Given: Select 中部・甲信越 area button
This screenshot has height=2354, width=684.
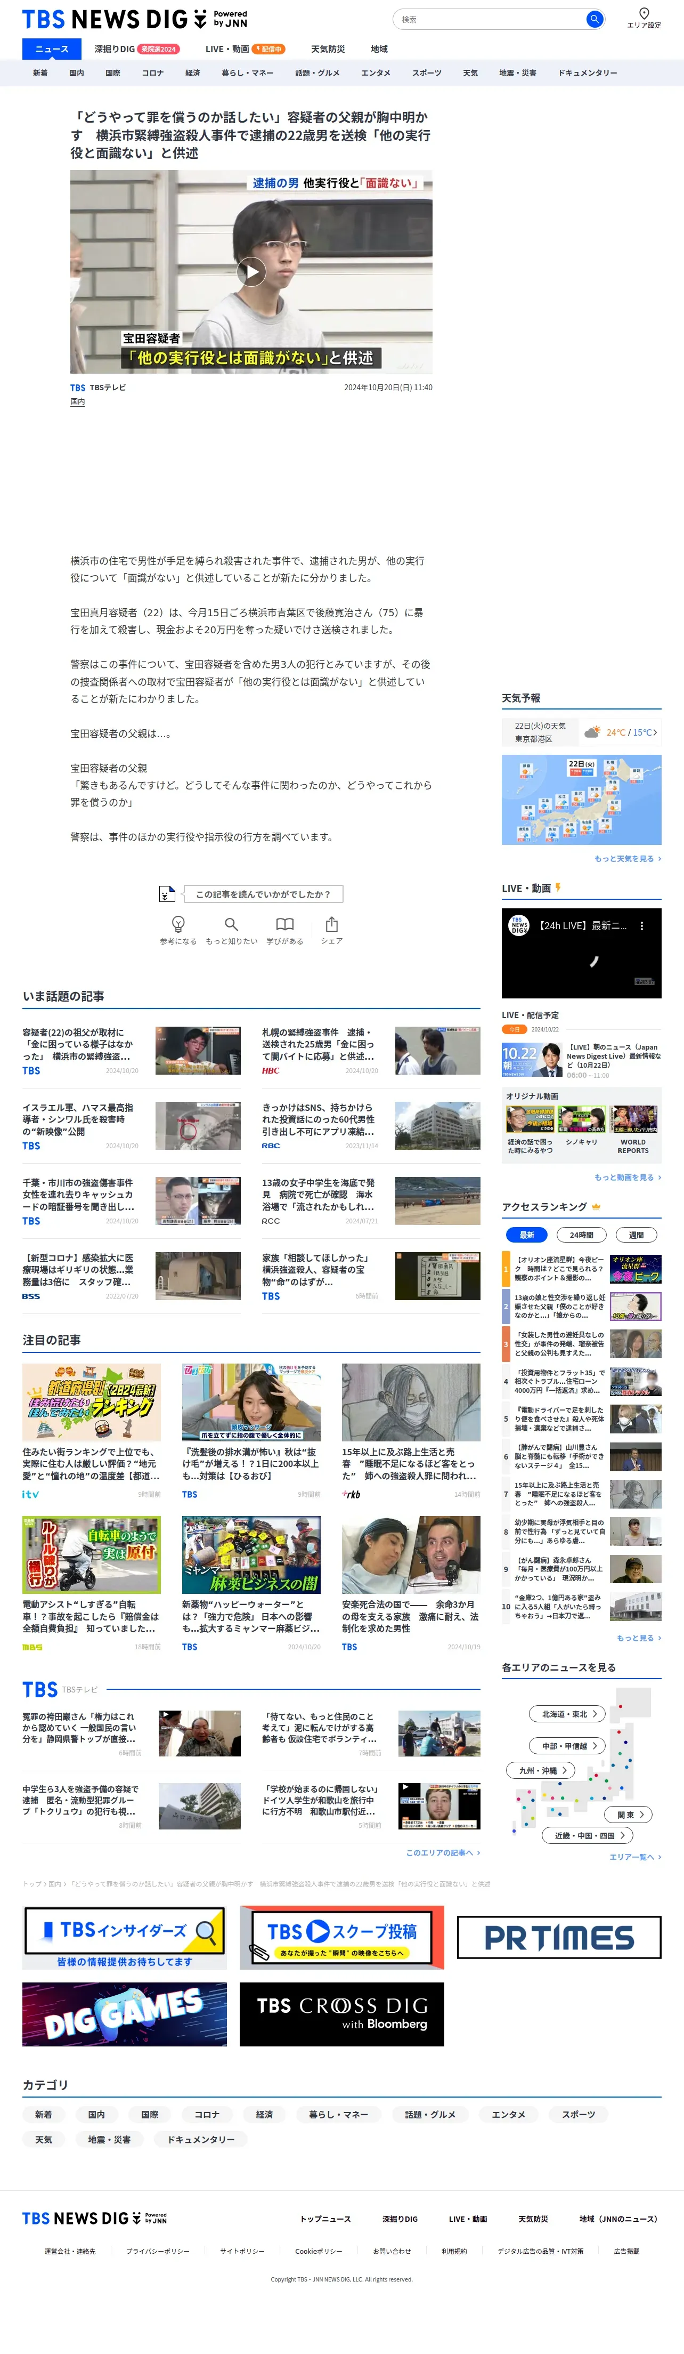Looking at the screenshot, I should pos(567,1745).
